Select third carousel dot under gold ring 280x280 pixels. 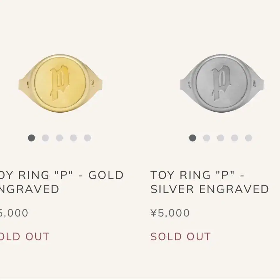[x=59, y=138]
